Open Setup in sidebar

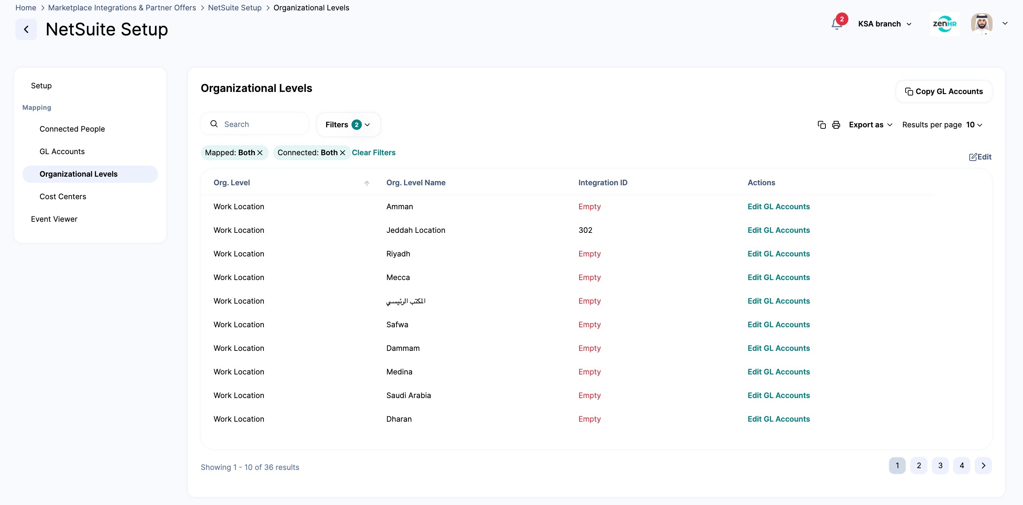click(x=41, y=86)
